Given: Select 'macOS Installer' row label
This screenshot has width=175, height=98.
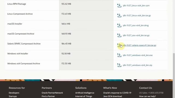Looking at the screenshot, I should 15,24.
